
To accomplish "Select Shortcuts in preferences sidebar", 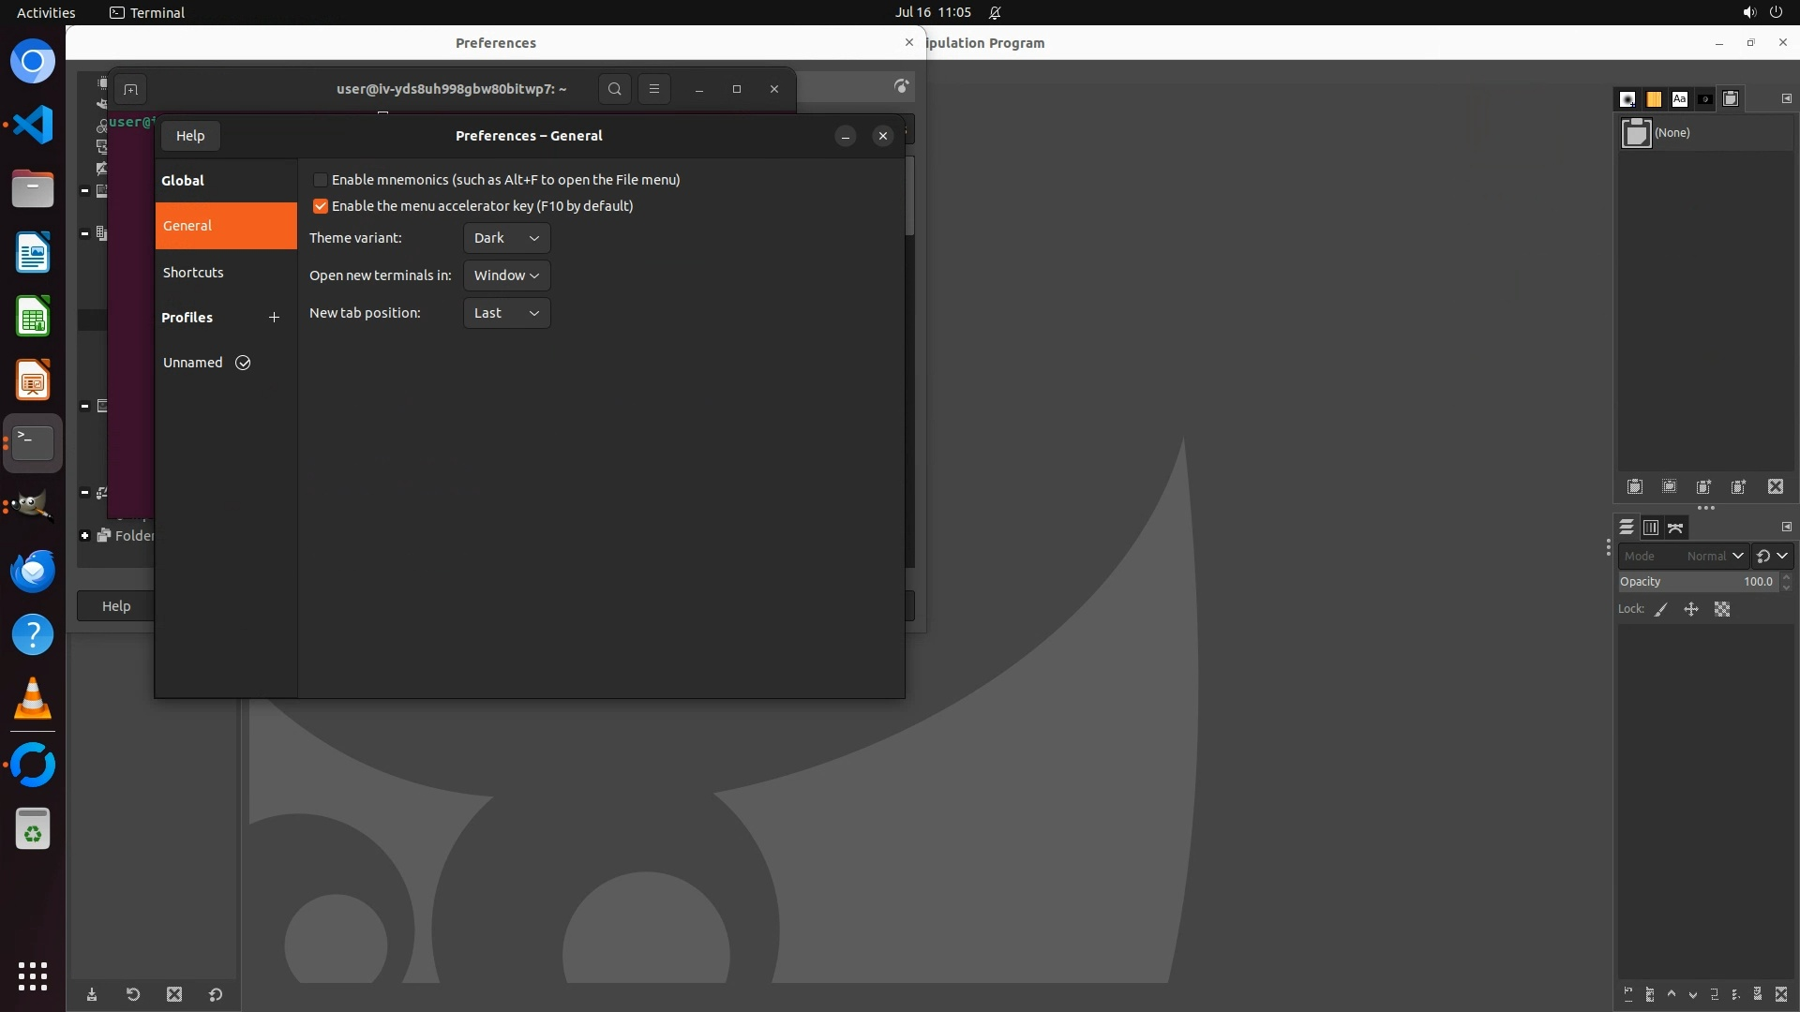I will click(193, 273).
